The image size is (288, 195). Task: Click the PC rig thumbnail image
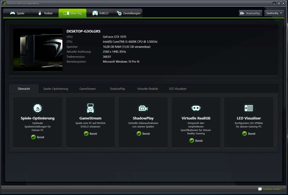(38, 50)
